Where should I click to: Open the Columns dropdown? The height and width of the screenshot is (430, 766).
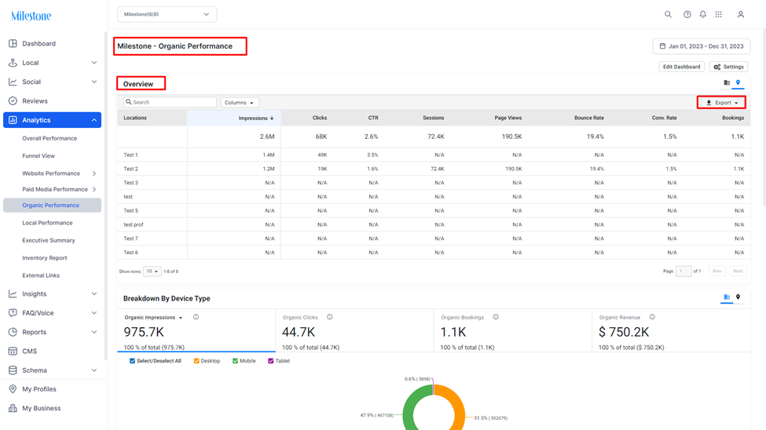click(240, 103)
